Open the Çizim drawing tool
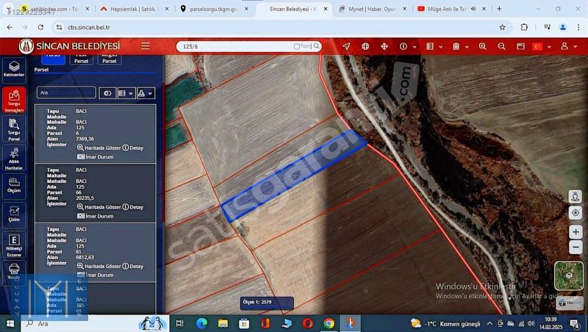Screen dimensions: 588x332 pyautogui.click(x=14, y=213)
